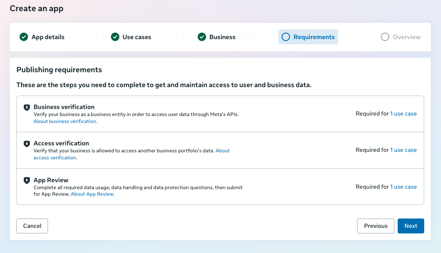The width and height of the screenshot is (441, 253).
Task: Select the Overview step label
Action: tap(407, 37)
